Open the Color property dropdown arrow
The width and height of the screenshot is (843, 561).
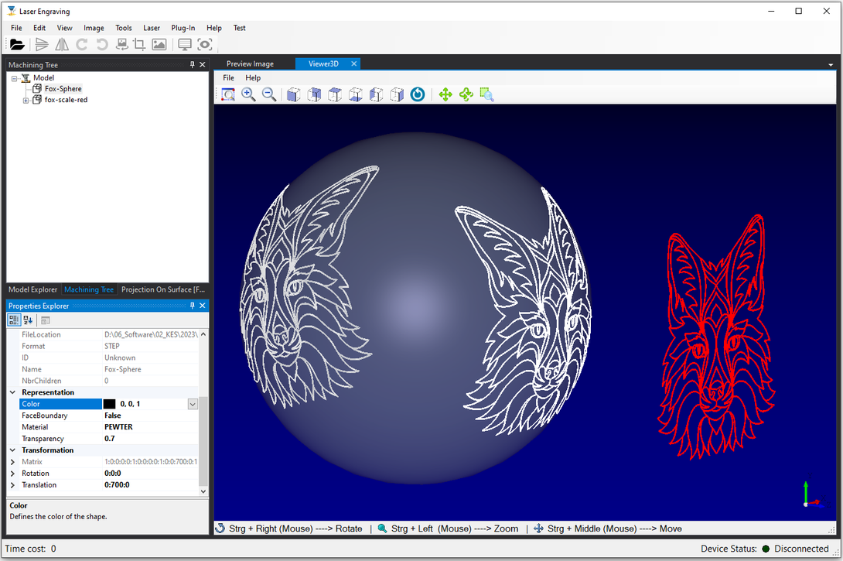[193, 404]
